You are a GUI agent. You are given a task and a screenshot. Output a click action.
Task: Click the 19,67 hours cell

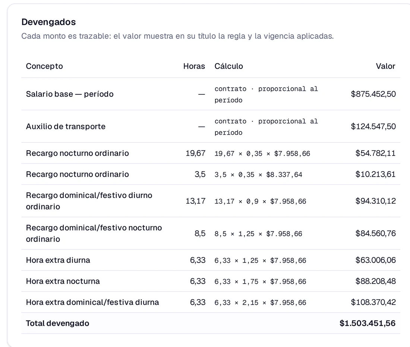click(195, 153)
